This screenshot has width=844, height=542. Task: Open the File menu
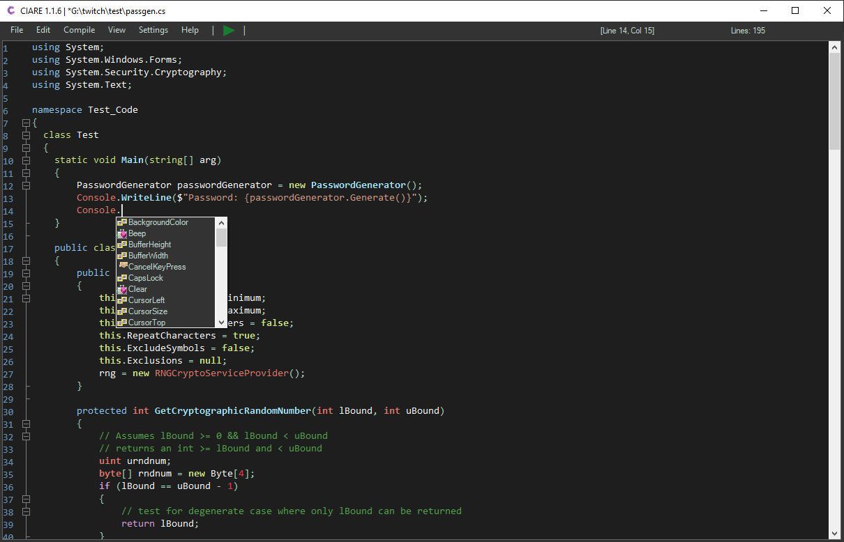(x=17, y=30)
